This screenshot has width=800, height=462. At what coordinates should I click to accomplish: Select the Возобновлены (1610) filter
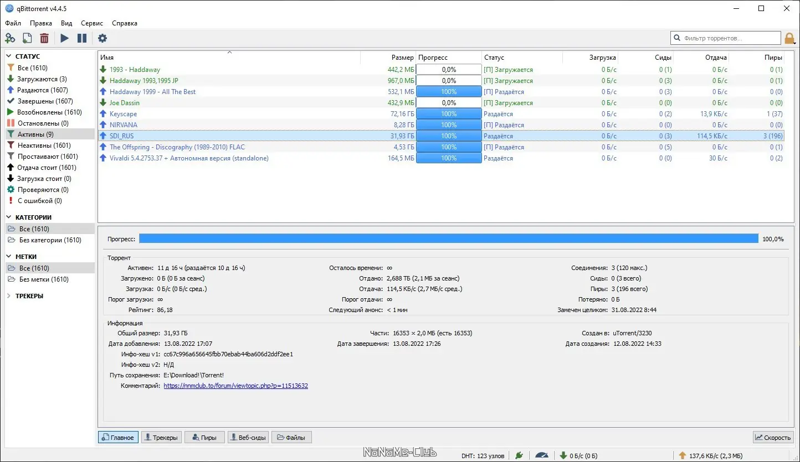pyautogui.click(x=50, y=112)
